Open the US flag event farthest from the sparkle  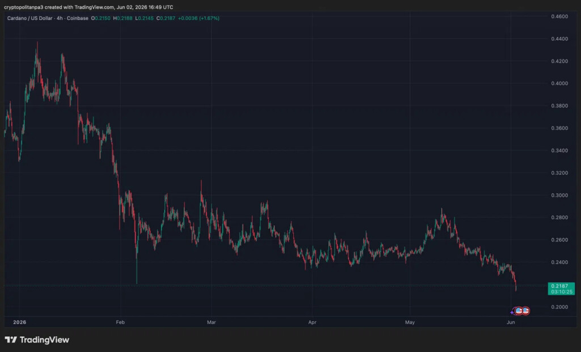[525, 311]
